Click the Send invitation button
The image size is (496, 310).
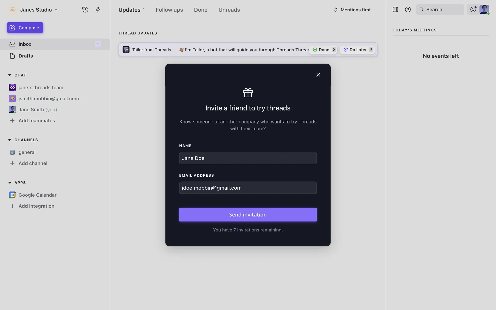tap(248, 215)
